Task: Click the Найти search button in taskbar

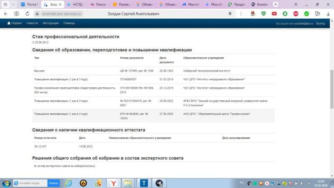Action: pos(53,183)
